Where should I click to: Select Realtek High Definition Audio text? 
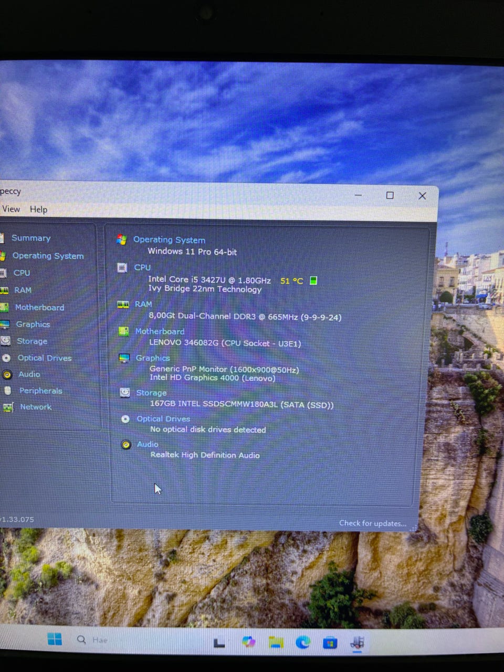(205, 455)
